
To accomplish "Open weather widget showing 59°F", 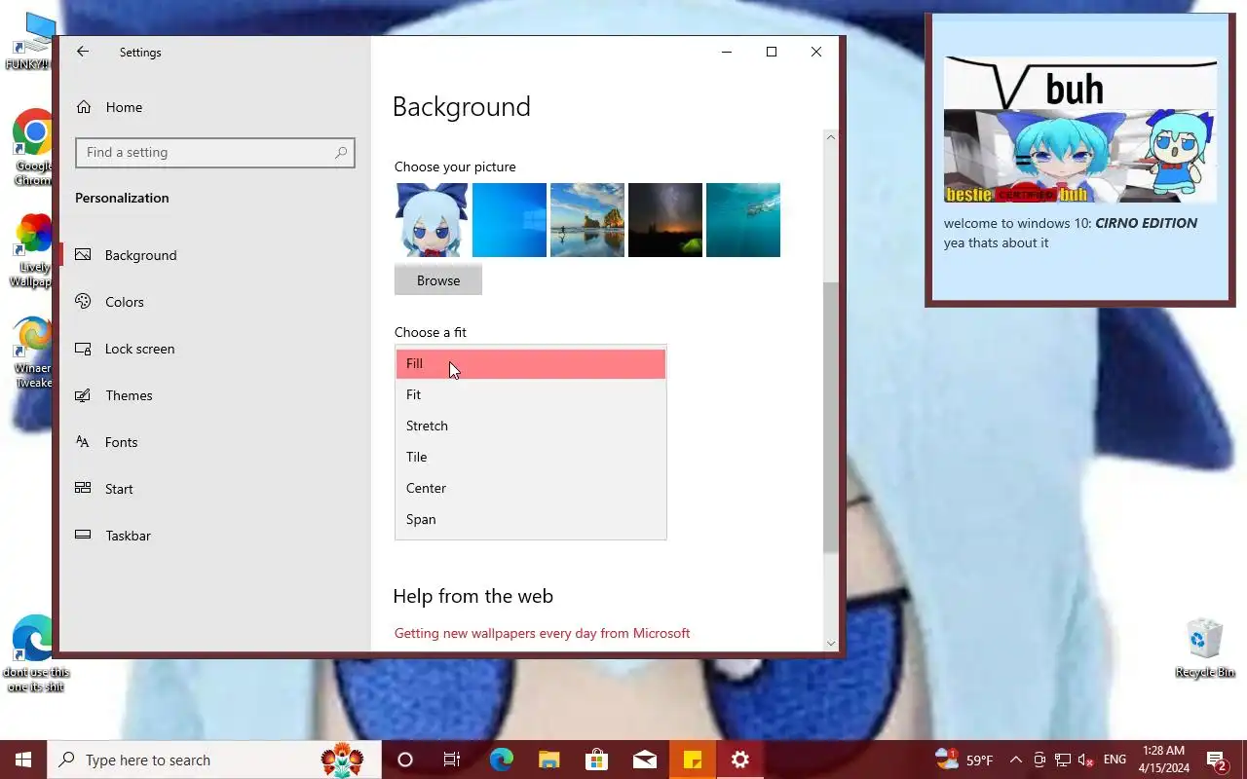I will point(964,760).
